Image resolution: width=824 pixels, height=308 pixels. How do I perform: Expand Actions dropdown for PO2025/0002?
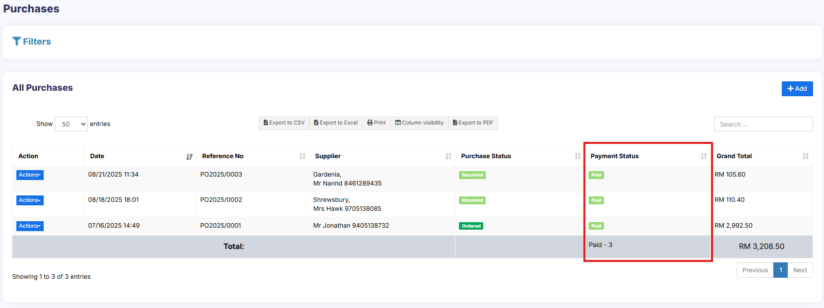pyautogui.click(x=30, y=200)
